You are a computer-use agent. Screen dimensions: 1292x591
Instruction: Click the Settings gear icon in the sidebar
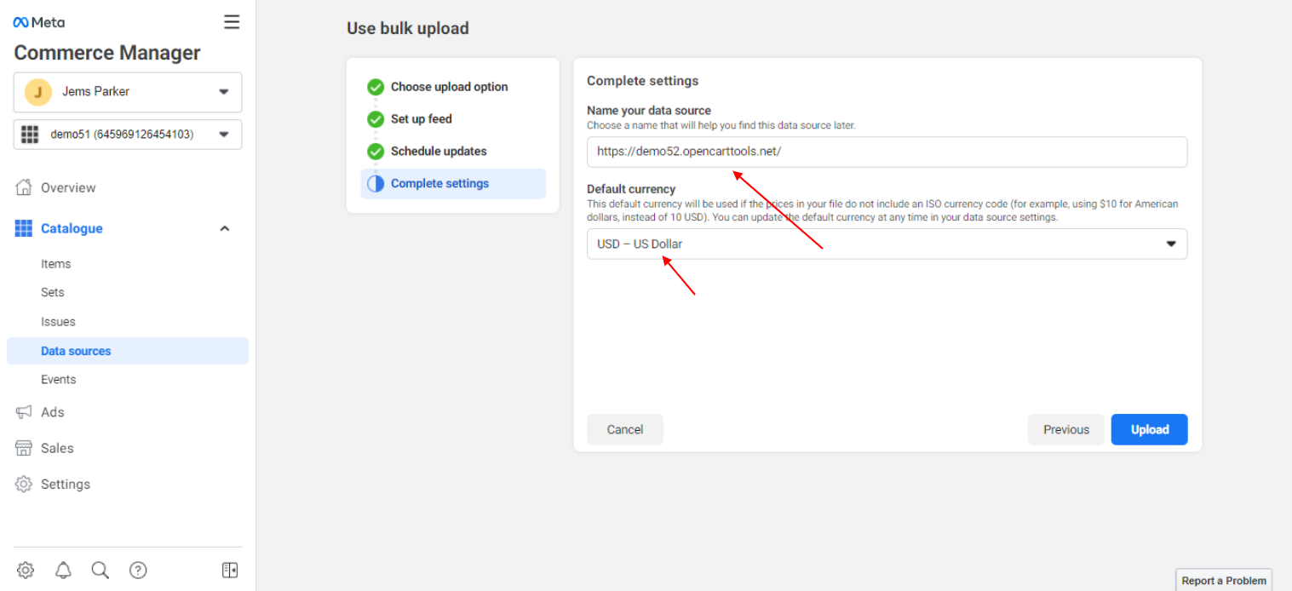[x=24, y=484]
